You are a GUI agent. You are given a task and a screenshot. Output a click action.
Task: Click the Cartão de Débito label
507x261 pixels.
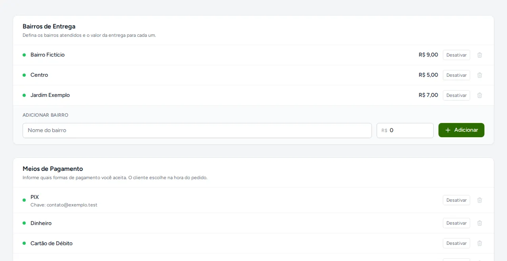pos(51,243)
